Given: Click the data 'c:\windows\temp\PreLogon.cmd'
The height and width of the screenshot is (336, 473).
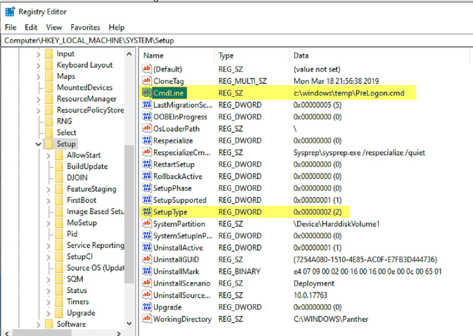Looking at the screenshot, I should pos(349,93).
